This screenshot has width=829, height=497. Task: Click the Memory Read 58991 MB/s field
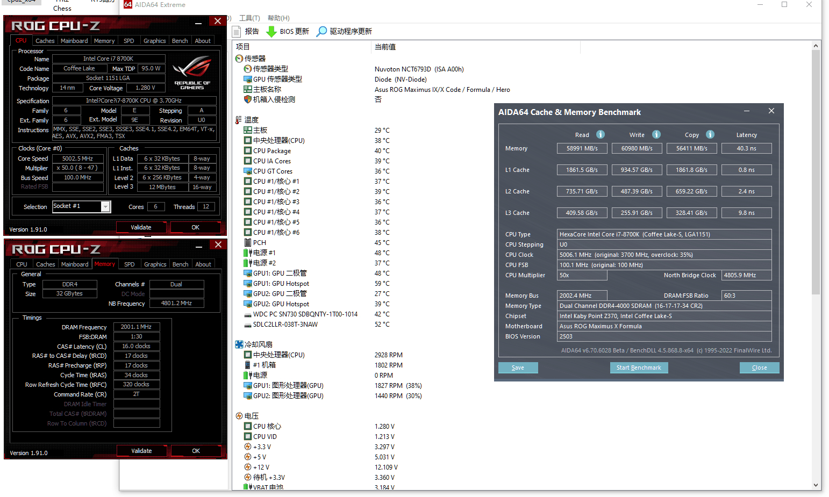coord(582,148)
